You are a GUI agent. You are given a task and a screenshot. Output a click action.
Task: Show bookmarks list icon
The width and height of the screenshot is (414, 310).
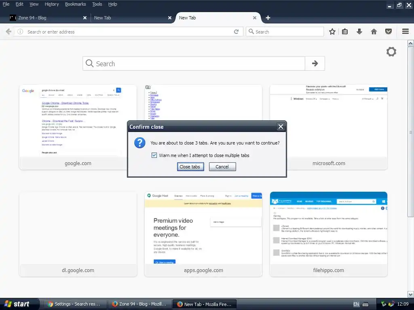(x=345, y=31)
